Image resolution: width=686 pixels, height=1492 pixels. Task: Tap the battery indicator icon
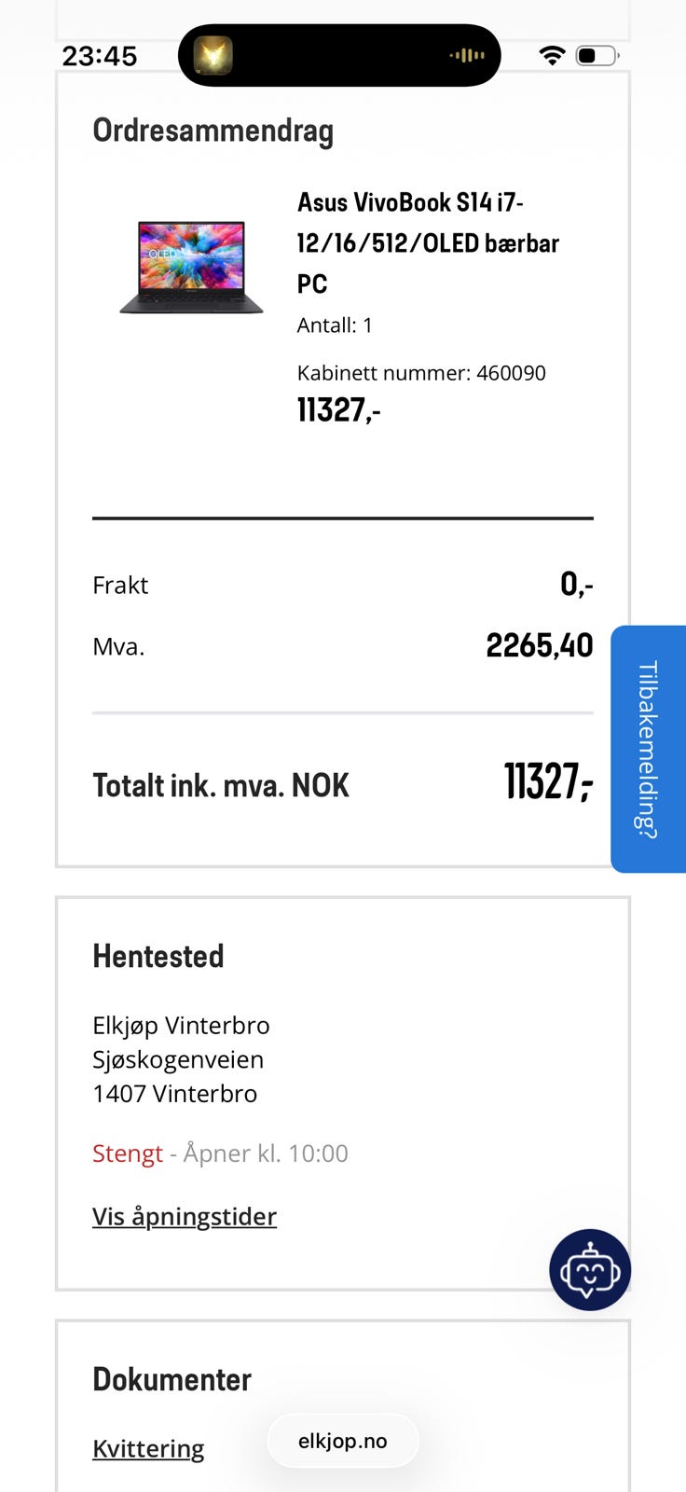(597, 56)
